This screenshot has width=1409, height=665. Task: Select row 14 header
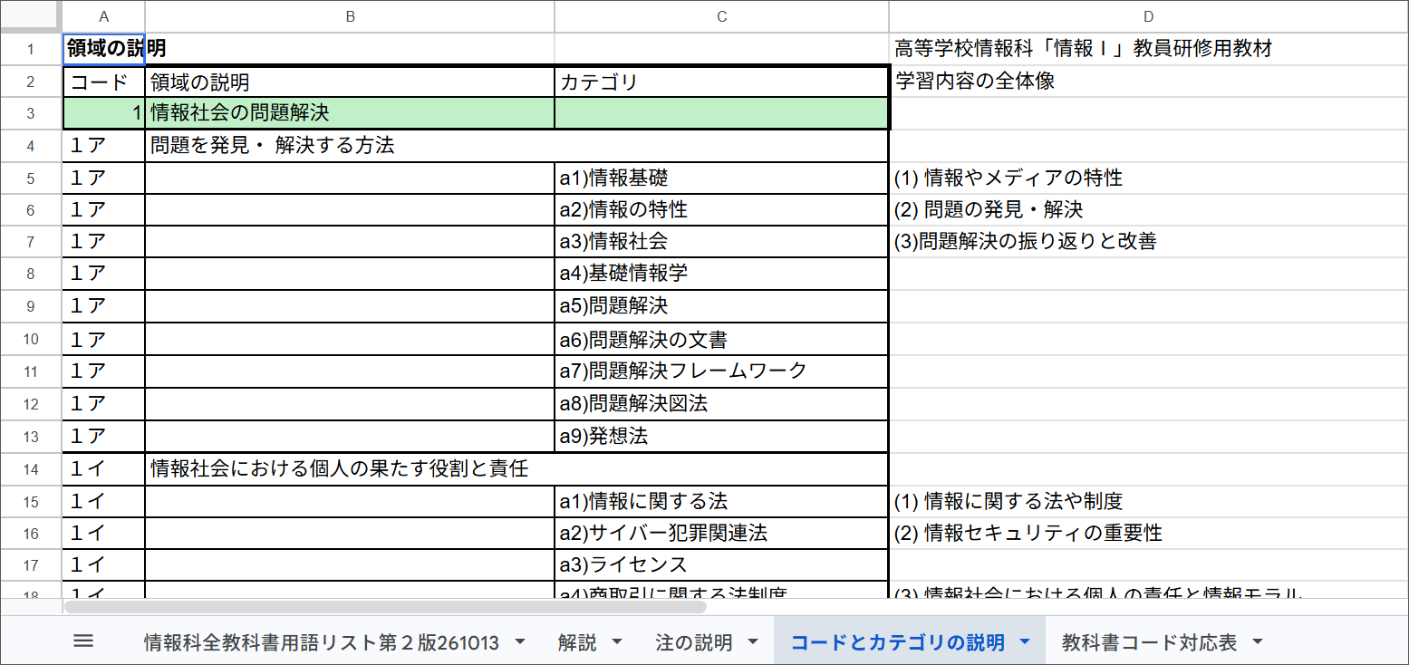[x=31, y=469]
